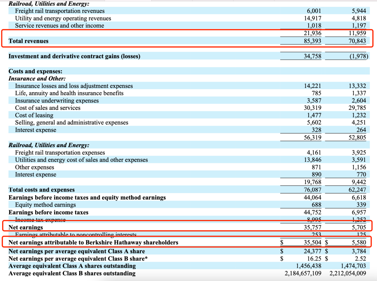
Task: Select the equity method earnings value 688
Action: point(316,205)
